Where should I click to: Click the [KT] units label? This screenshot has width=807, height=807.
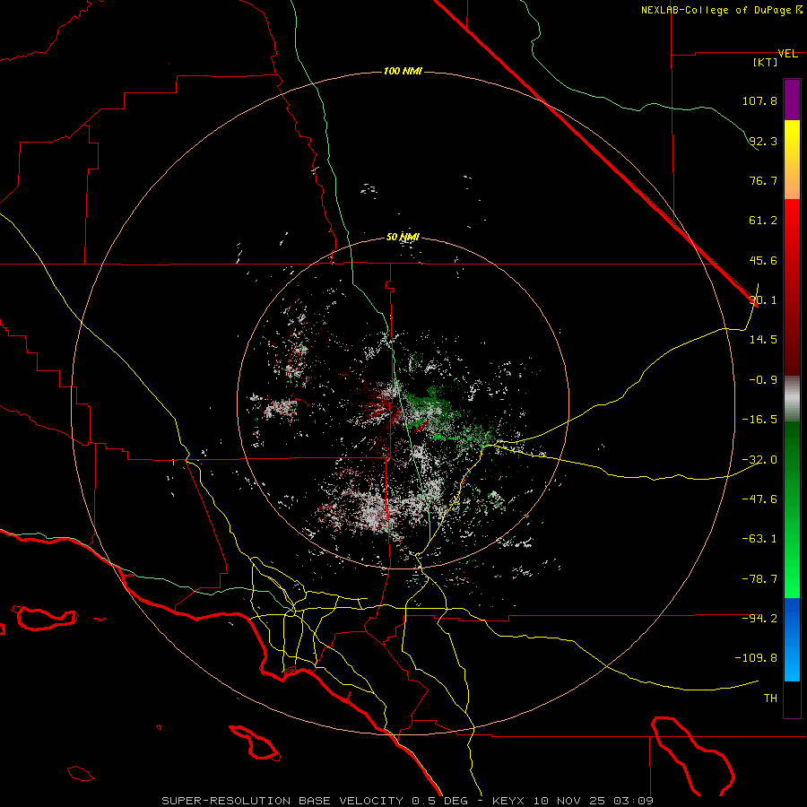click(x=766, y=62)
